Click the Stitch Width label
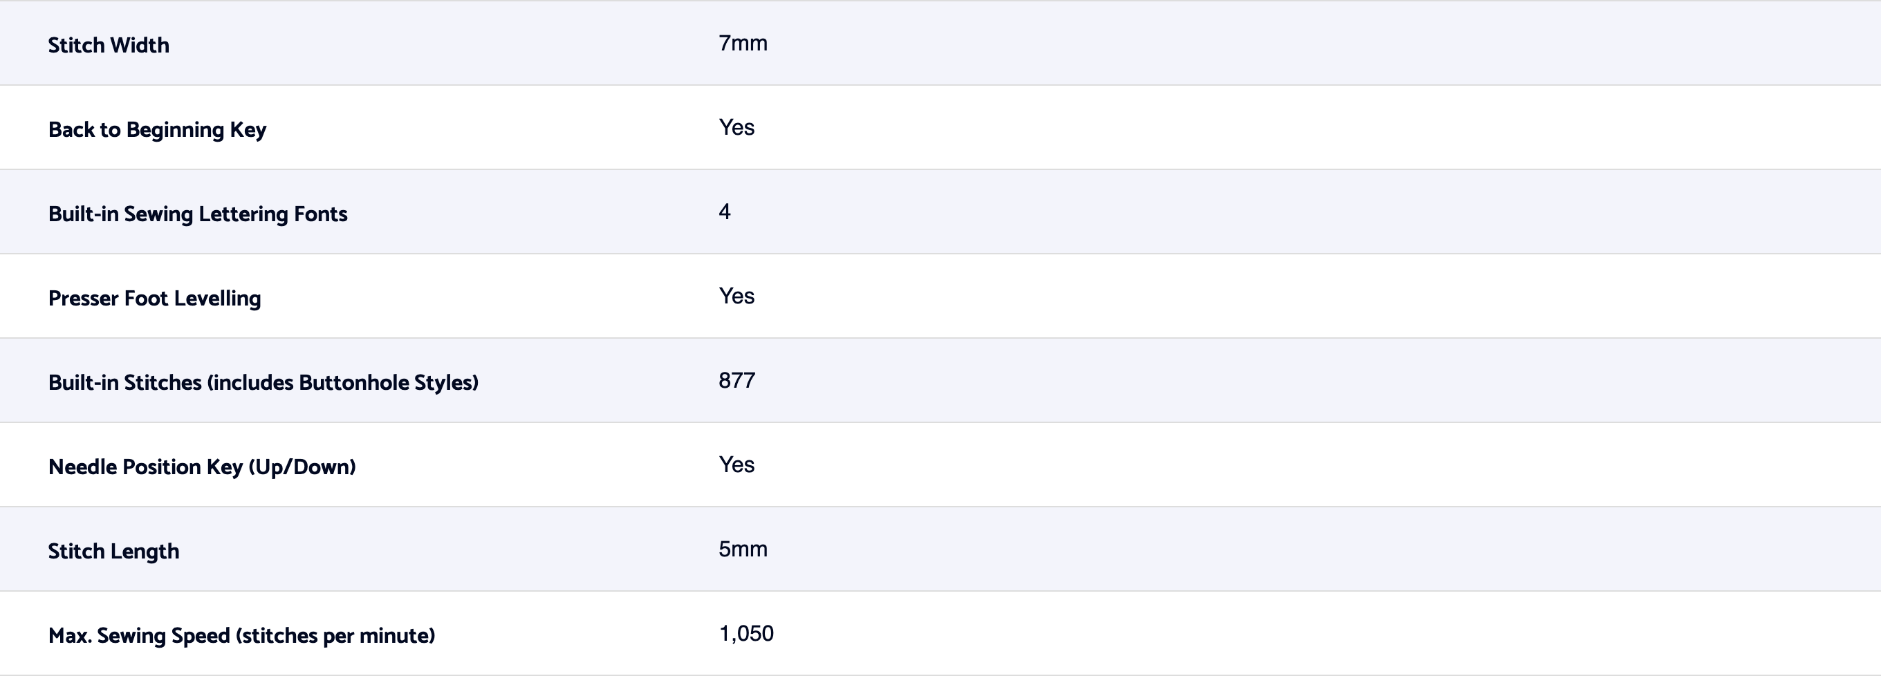 tap(109, 45)
